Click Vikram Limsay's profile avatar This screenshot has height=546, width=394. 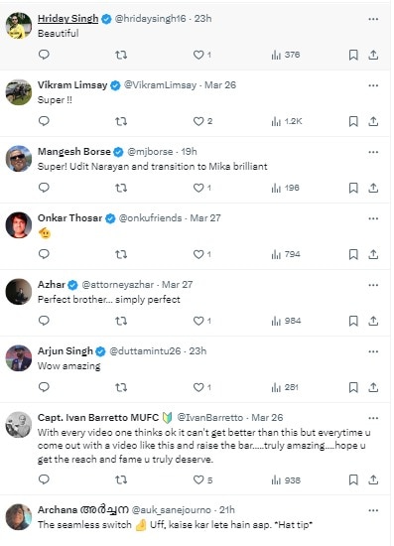(x=19, y=92)
